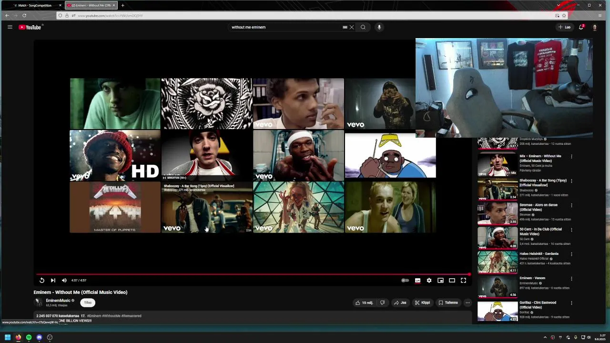Image resolution: width=610 pixels, height=343 pixels.
Task: Open options for Stromae Alors on danse
Action: click(571, 205)
